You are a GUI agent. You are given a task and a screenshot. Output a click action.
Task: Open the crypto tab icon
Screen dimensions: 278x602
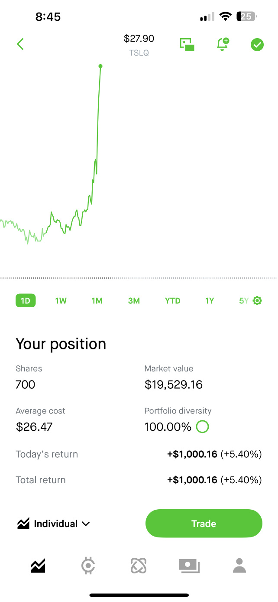[x=88, y=566]
